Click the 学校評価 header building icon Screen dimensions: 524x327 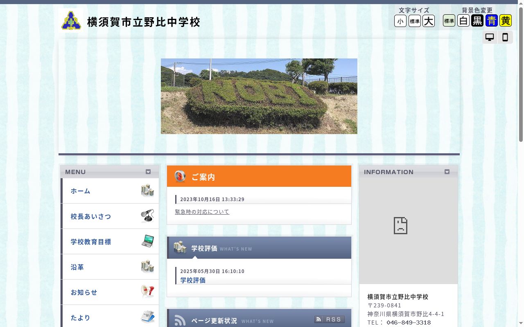click(x=180, y=248)
